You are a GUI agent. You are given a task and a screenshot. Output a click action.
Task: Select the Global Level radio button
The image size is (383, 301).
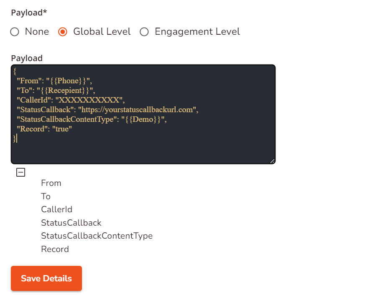63,32
